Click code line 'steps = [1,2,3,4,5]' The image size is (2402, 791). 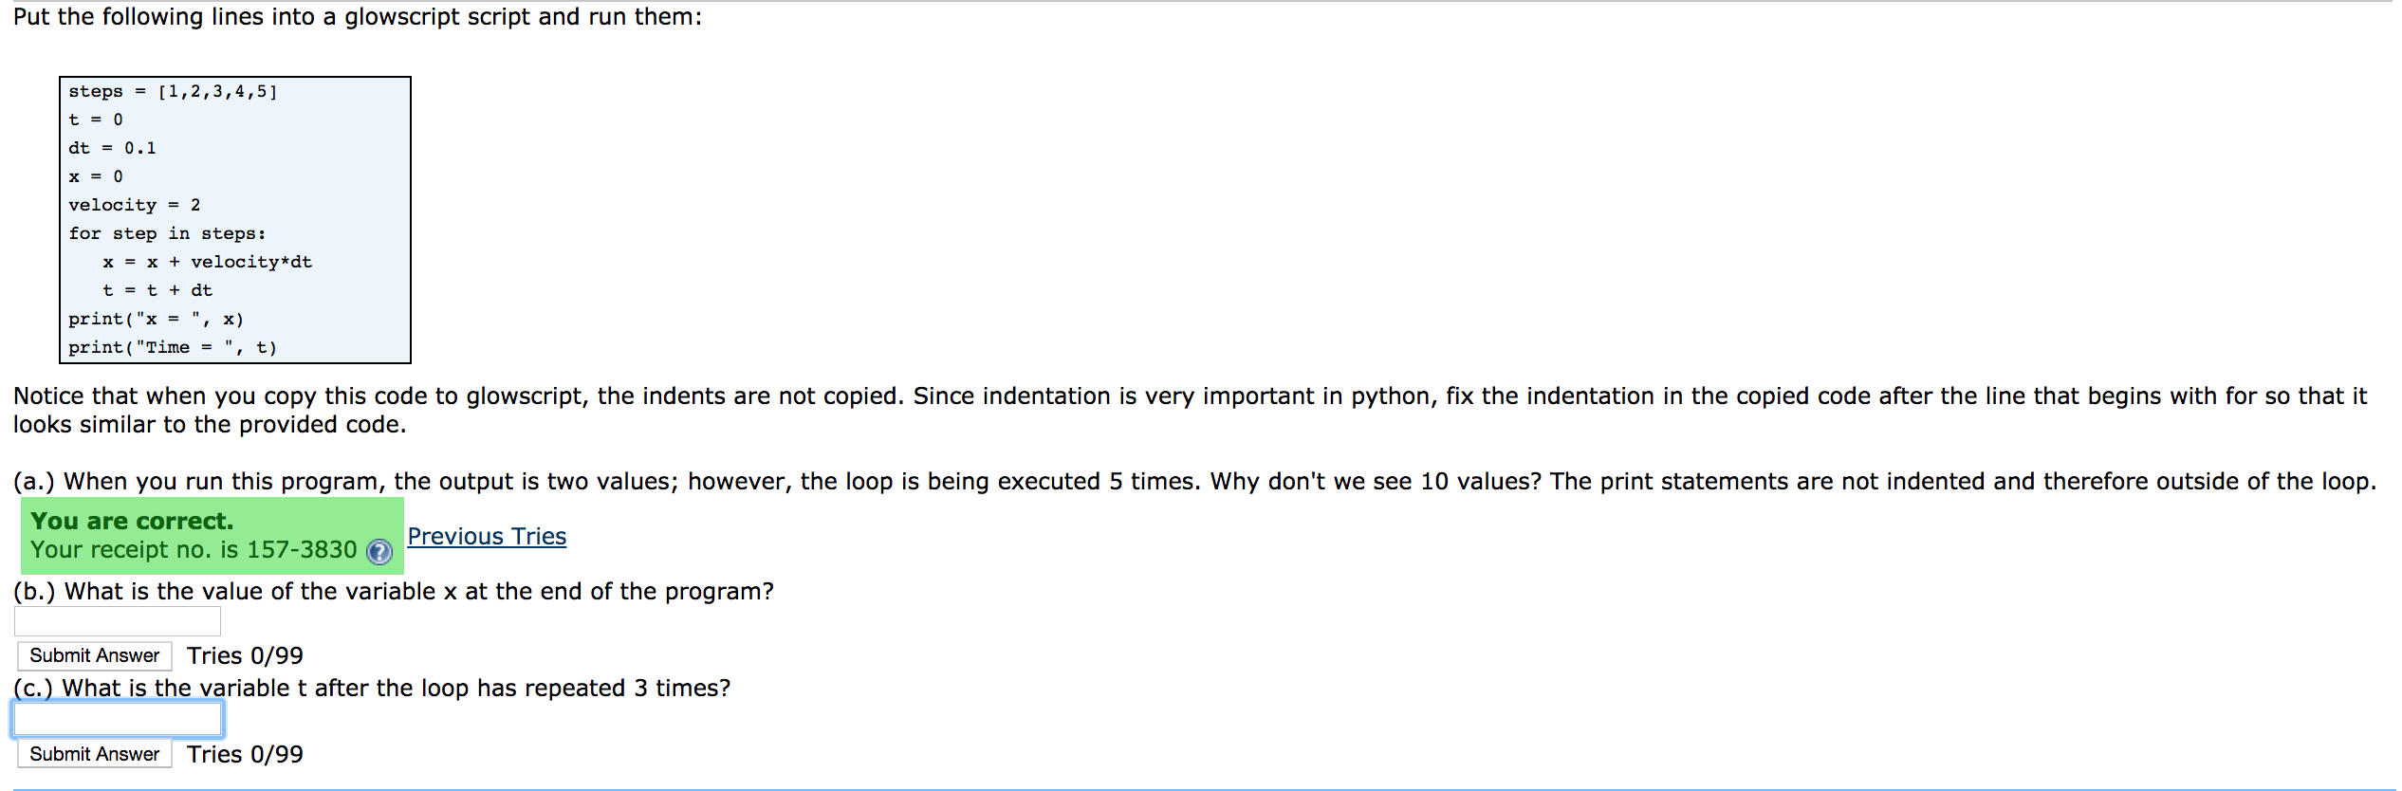point(173,92)
